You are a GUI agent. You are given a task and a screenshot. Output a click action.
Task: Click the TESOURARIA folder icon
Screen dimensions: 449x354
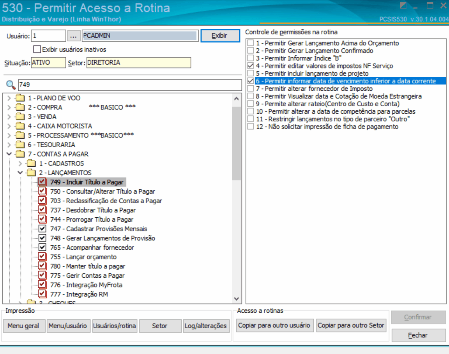[x=20, y=145]
